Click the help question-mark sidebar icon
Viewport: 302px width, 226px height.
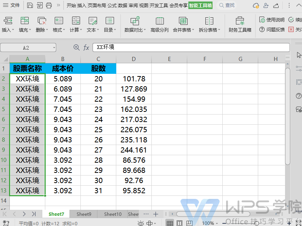299,96
